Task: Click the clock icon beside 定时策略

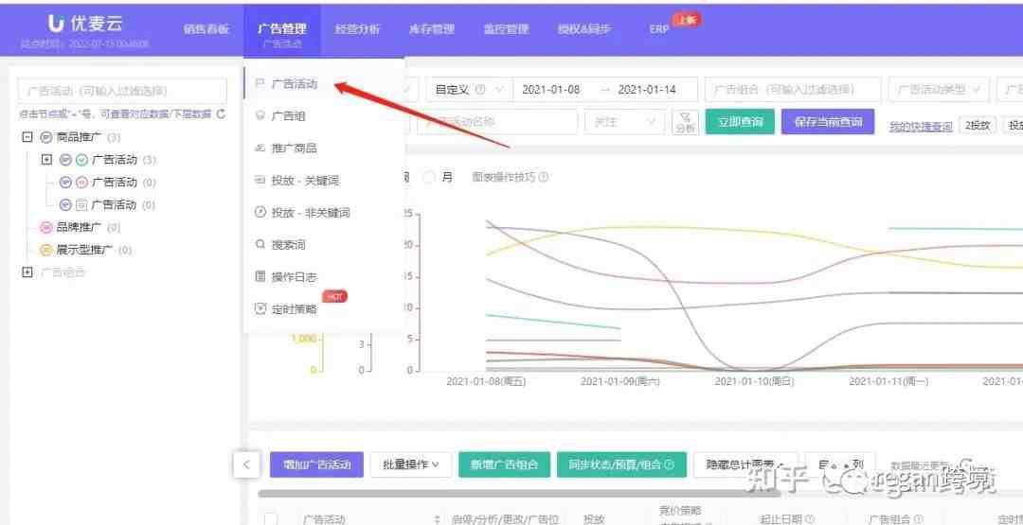Action: 260,308
